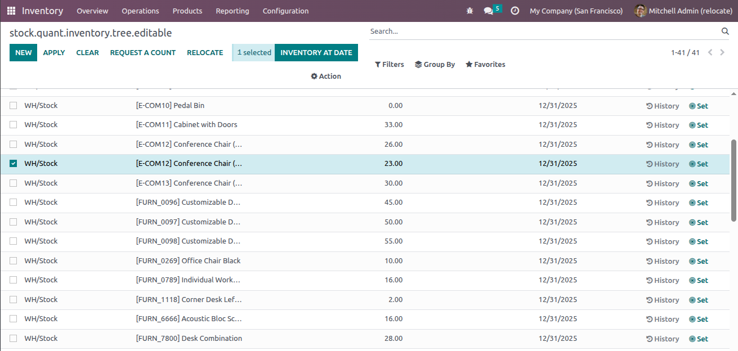Check the 26.00 Conference Chair row
Image resolution: width=738 pixels, height=351 pixels.
click(x=14, y=144)
